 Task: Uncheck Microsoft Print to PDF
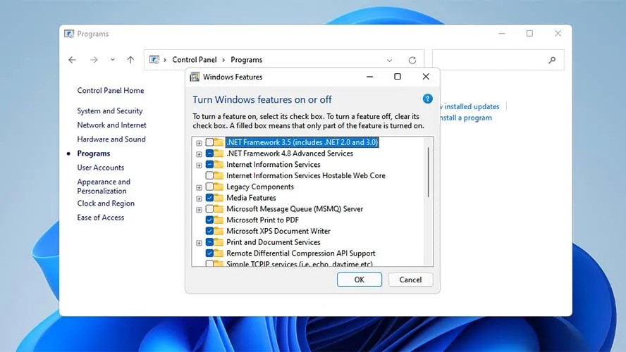pyautogui.click(x=209, y=220)
